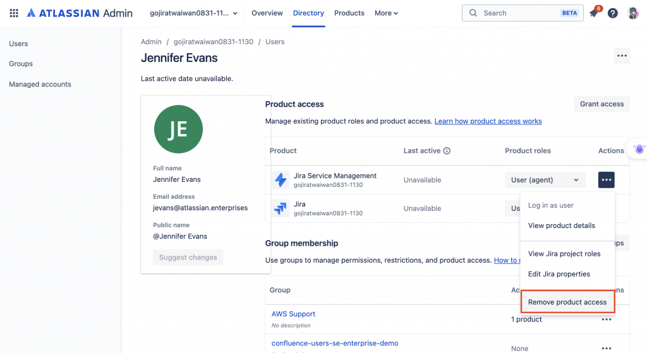Open the app switcher grid icon
The width and height of the screenshot is (647, 353).
coord(14,13)
